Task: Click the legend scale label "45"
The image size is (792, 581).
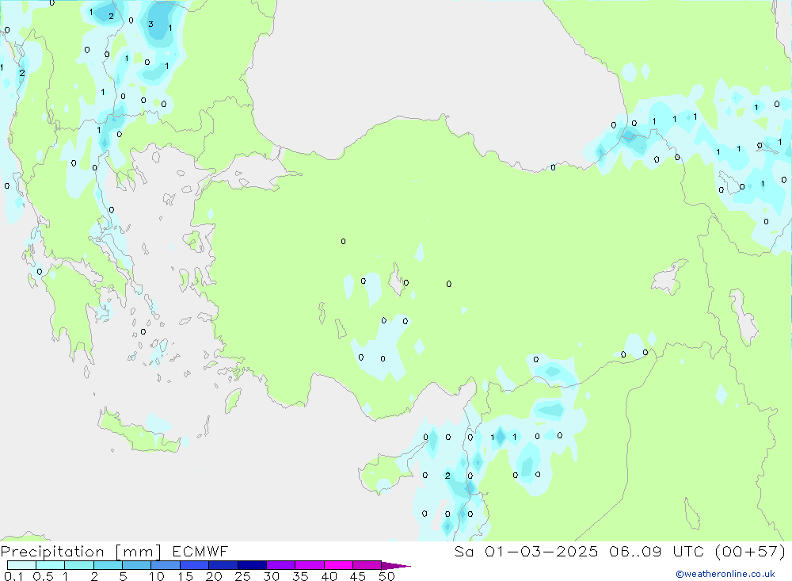Action: click(358, 576)
